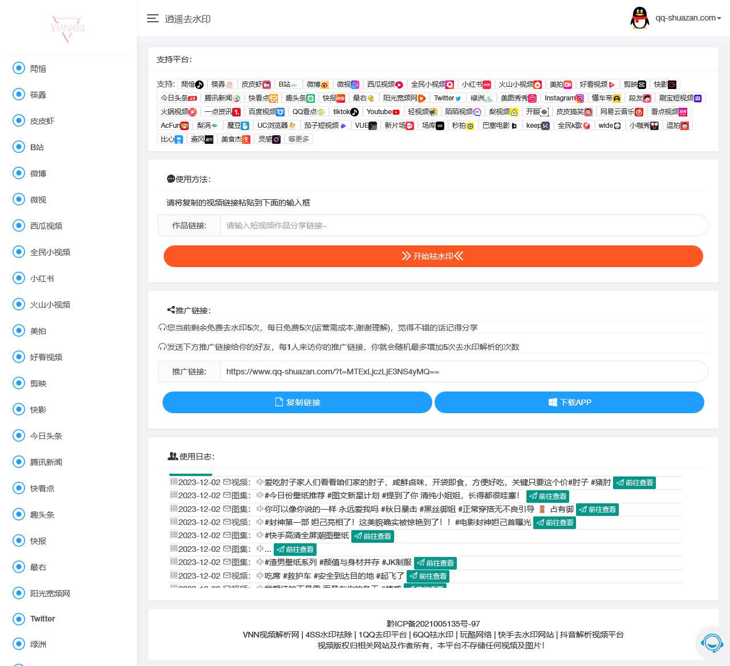Image resolution: width=730 pixels, height=666 pixels.
Task: Open the 4SS水印祛除 footer link
Action: [329, 635]
